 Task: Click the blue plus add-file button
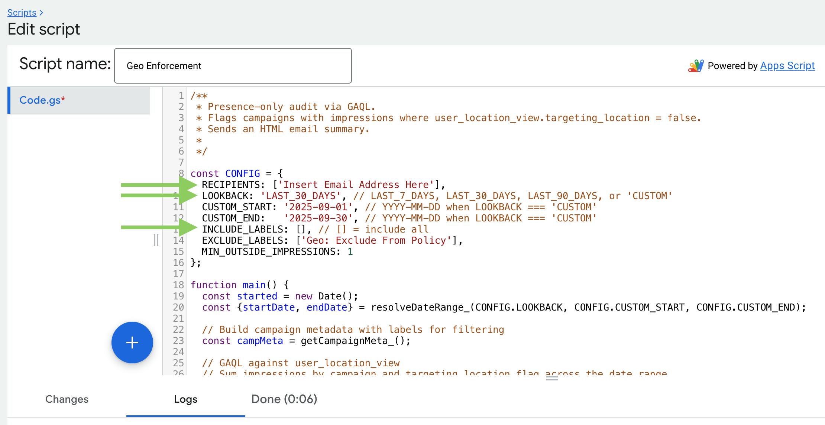coord(132,342)
